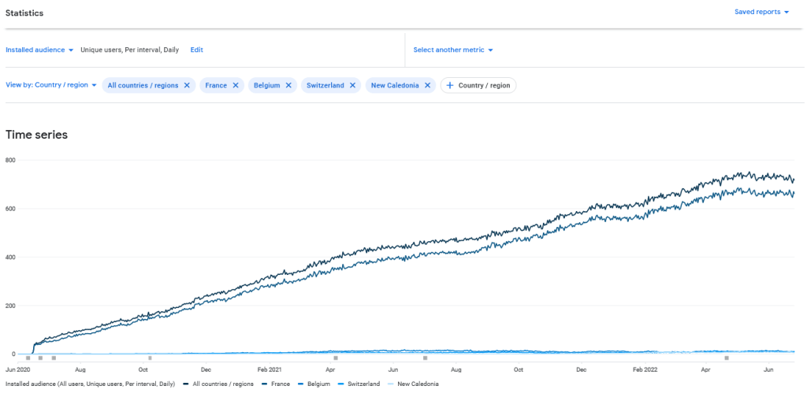Screen dimensions: 807x397
Task: Remove the France filter chip
Action: 235,85
